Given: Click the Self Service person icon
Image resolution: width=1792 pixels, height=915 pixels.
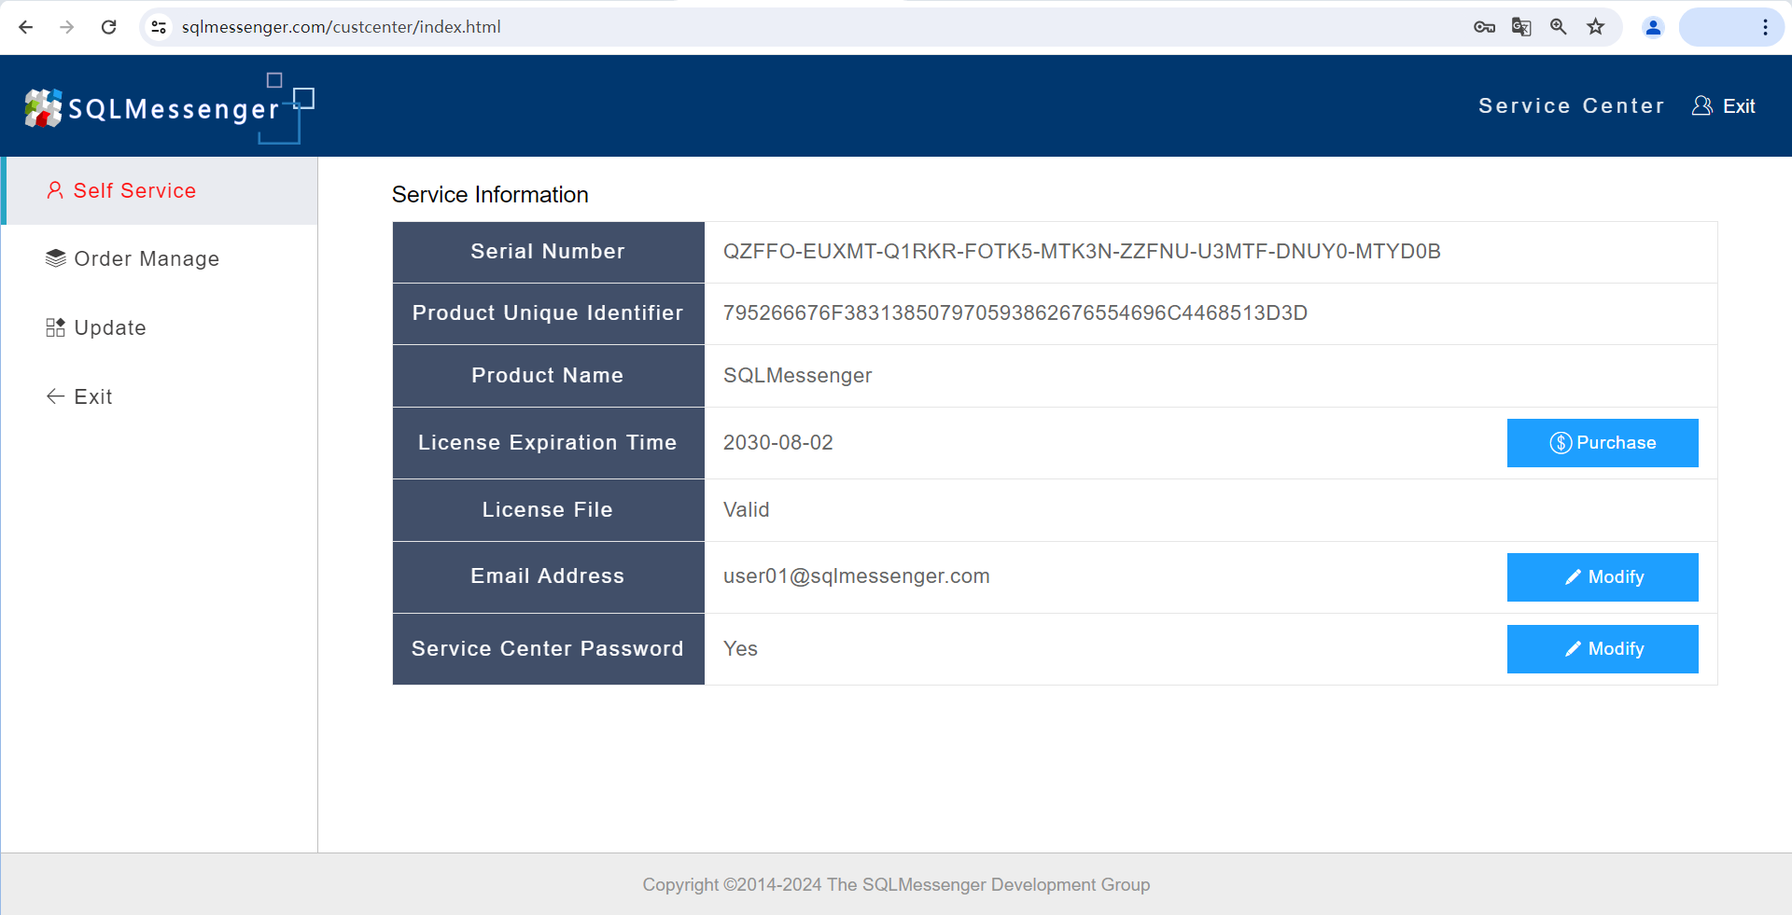Looking at the screenshot, I should coord(55,190).
